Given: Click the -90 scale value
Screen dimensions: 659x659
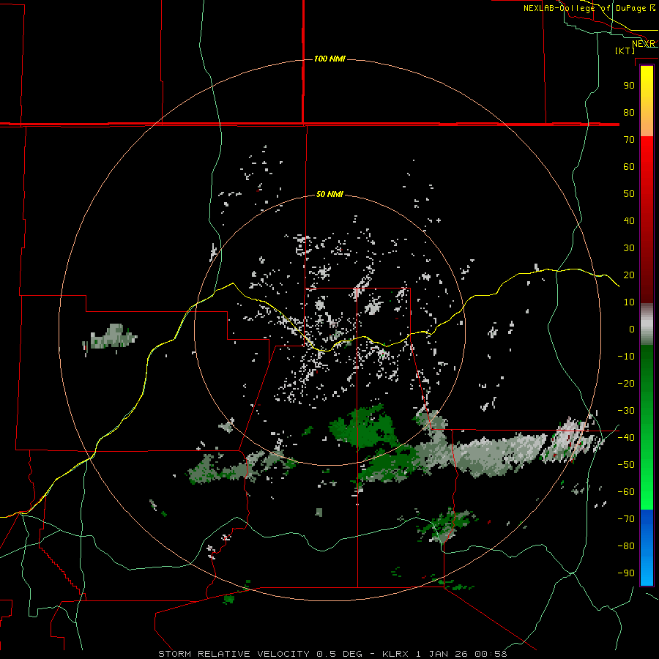Looking at the screenshot, I should pyautogui.click(x=626, y=573).
